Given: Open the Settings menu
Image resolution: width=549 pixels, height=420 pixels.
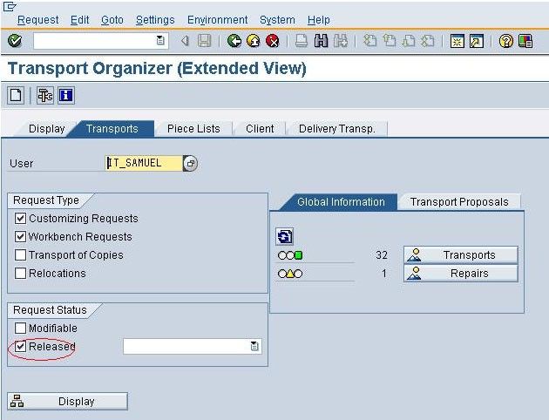Looking at the screenshot, I should (x=155, y=20).
